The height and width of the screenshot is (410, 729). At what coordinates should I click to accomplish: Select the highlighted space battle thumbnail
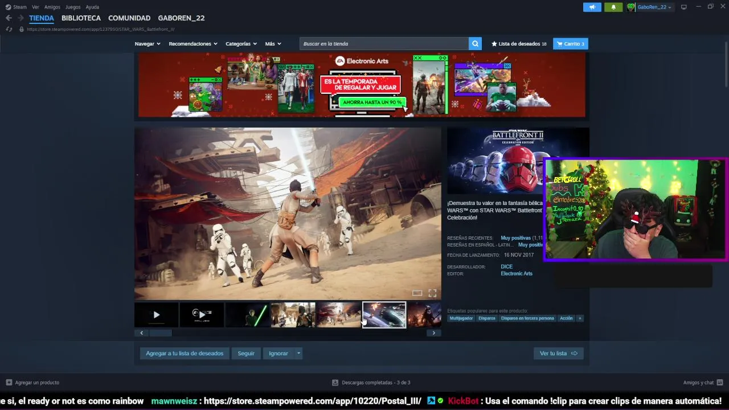384,315
